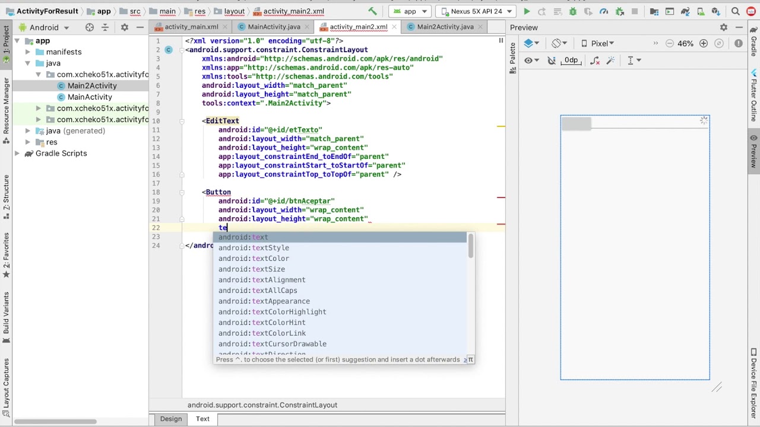760x427 pixels.
Task: Click the Clear Constraints icon in preview
Action: (x=594, y=60)
